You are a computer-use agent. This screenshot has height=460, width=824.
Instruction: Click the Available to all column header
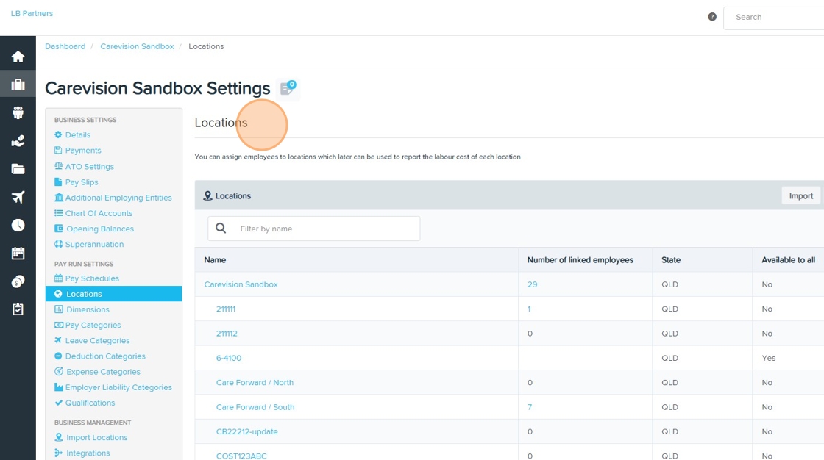pyautogui.click(x=788, y=260)
